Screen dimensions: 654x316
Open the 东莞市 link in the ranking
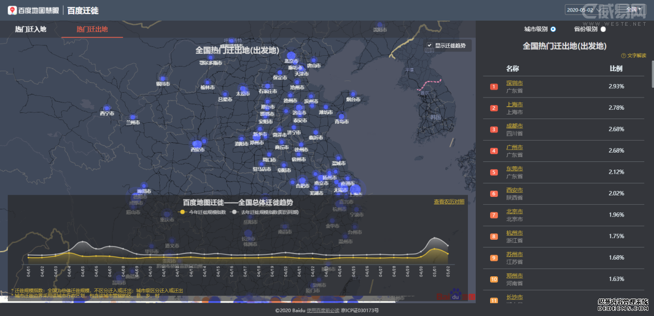click(x=514, y=169)
